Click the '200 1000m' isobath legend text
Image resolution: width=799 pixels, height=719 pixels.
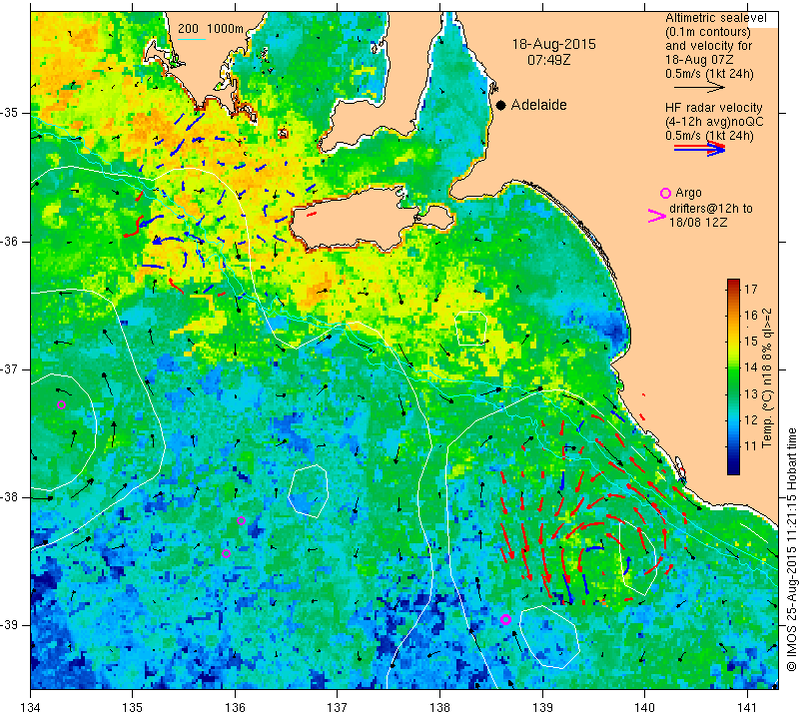[211, 29]
